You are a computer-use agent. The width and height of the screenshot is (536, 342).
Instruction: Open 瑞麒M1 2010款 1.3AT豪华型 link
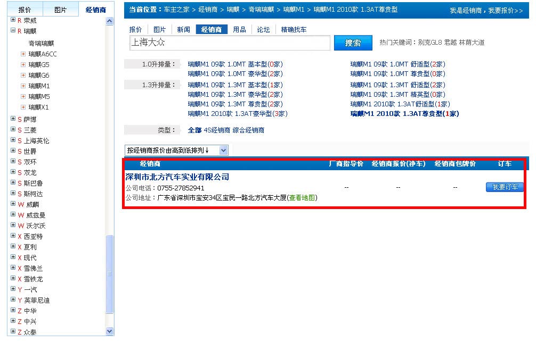pos(238,114)
